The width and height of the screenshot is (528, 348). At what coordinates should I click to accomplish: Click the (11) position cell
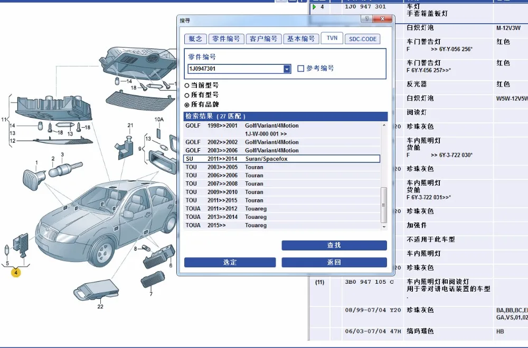[x=320, y=282]
